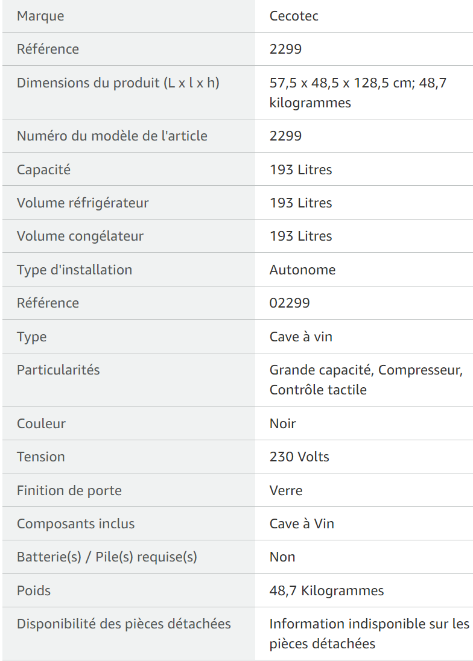Select the Marque row label

pos(40,16)
